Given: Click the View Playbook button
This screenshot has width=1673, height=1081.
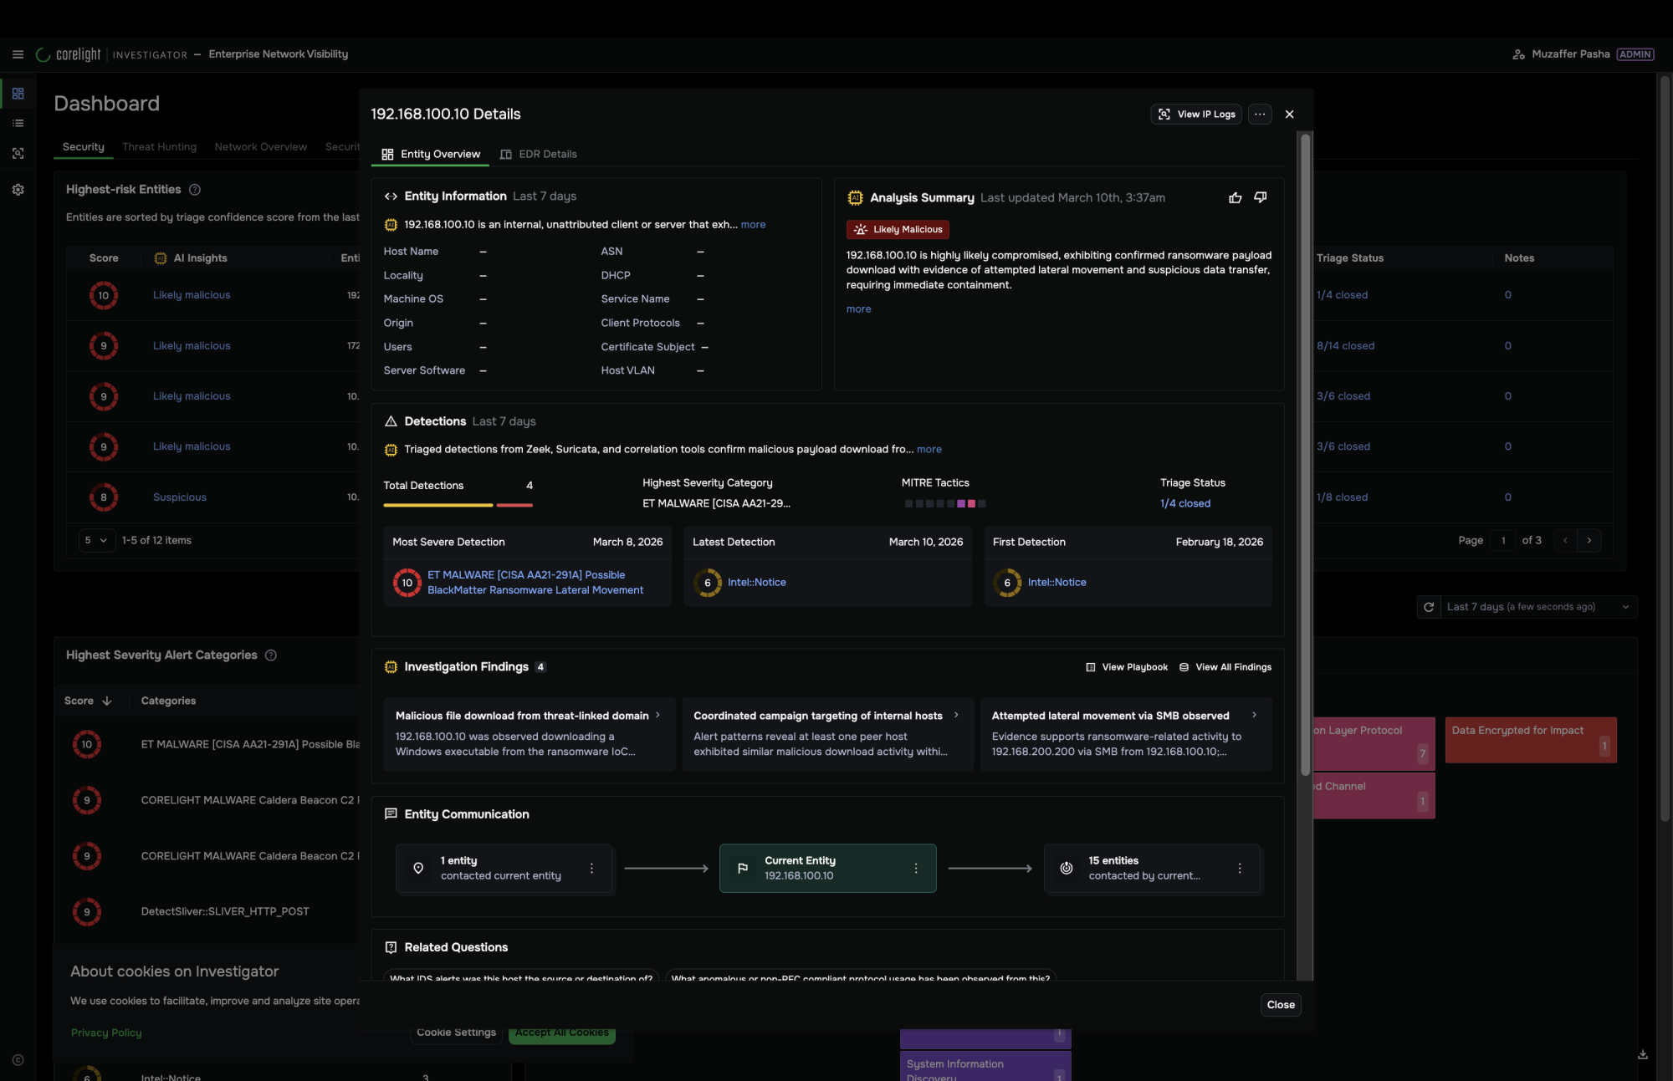Looking at the screenshot, I should [x=1126, y=667].
